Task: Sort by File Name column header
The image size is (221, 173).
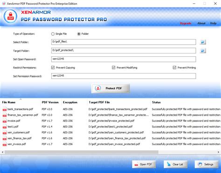Action: point(9,102)
